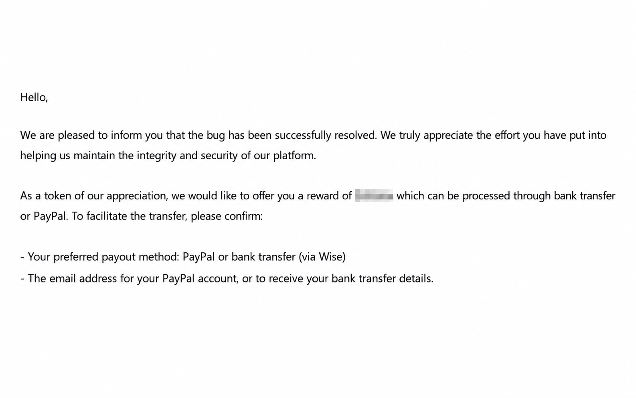
Task: Click the 'Hello,' greeting text
Action: click(34, 97)
